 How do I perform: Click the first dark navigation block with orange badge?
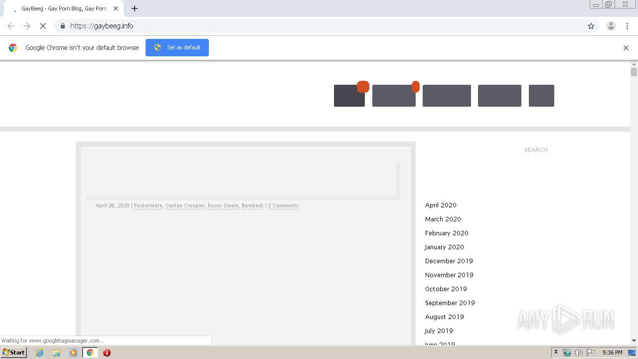coord(349,95)
